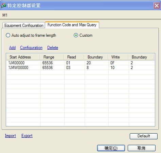
Task: Close the controller settings dialog
Action: (157, 5)
